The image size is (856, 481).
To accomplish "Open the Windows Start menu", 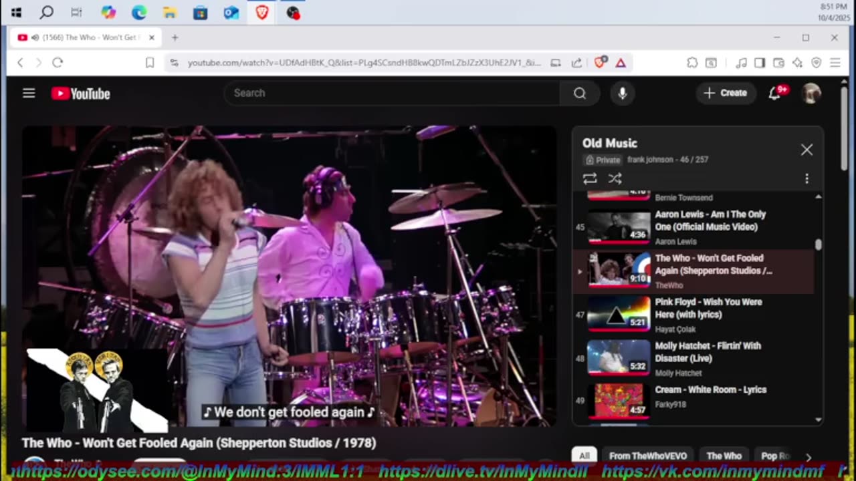I will [x=16, y=13].
